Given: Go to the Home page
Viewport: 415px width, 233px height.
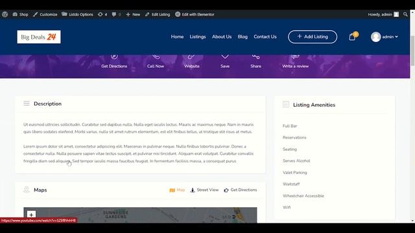Looking at the screenshot, I should pos(177,37).
